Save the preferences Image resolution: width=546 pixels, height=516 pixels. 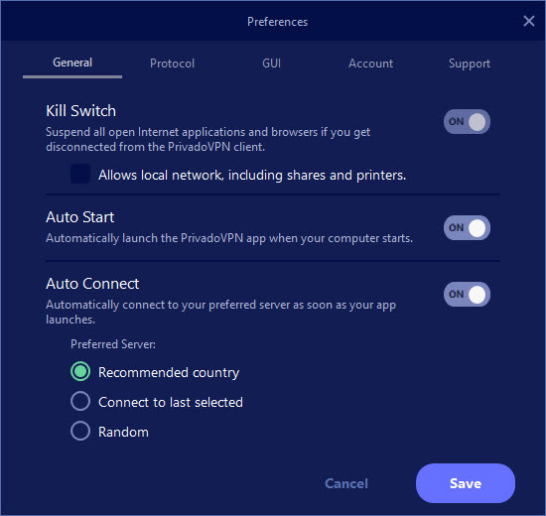[466, 483]
